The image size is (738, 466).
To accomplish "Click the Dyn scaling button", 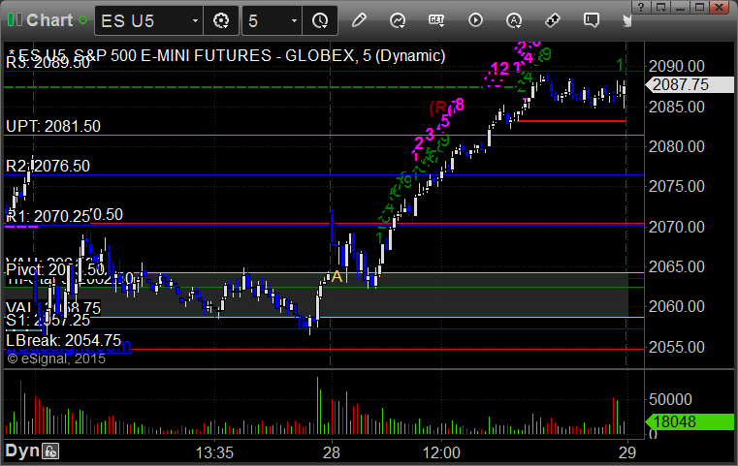I will pos(22,450).
